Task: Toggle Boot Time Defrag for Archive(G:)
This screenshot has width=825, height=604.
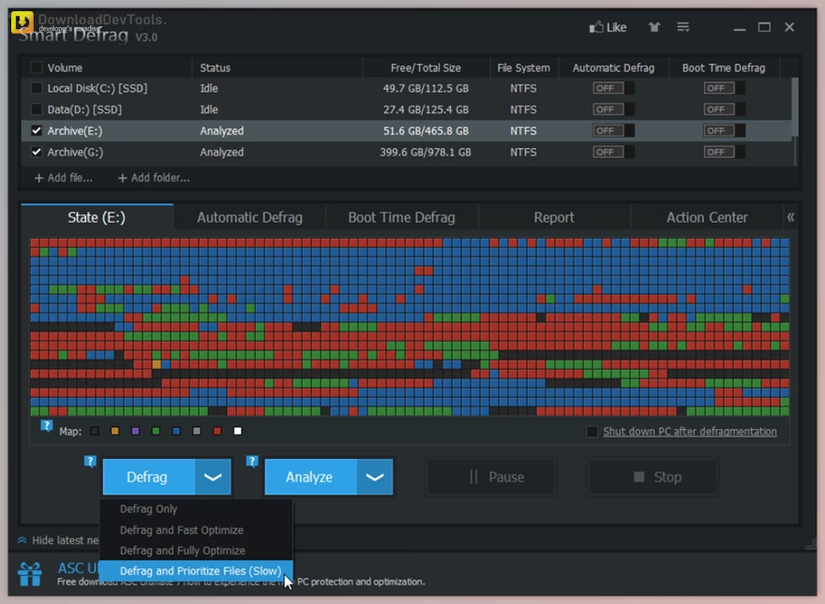Action: click(724, 152)
